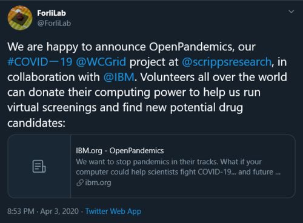Click the 8:53 PM timestamp
Screen dimensions: 303x223
click(21, 211)
